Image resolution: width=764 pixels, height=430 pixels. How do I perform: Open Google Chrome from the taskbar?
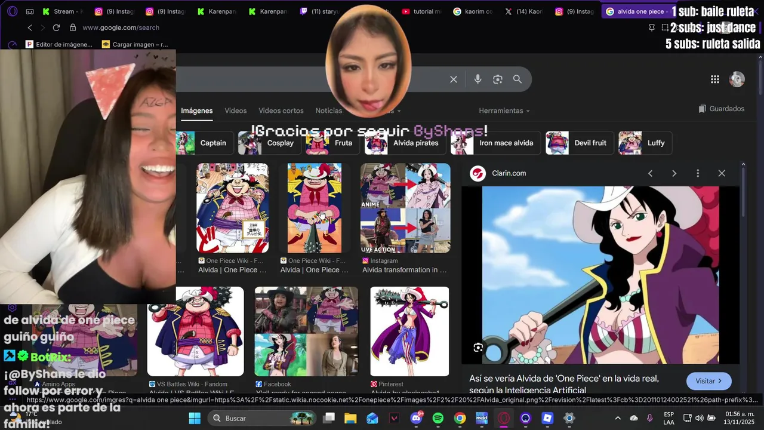(460, 418)
